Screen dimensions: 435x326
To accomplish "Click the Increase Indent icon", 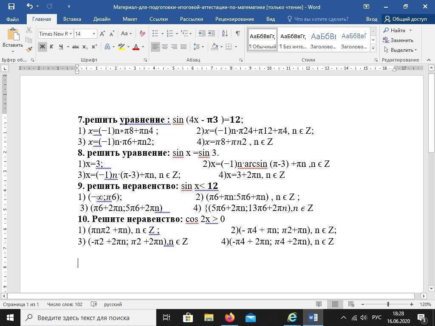I will 212,34.
